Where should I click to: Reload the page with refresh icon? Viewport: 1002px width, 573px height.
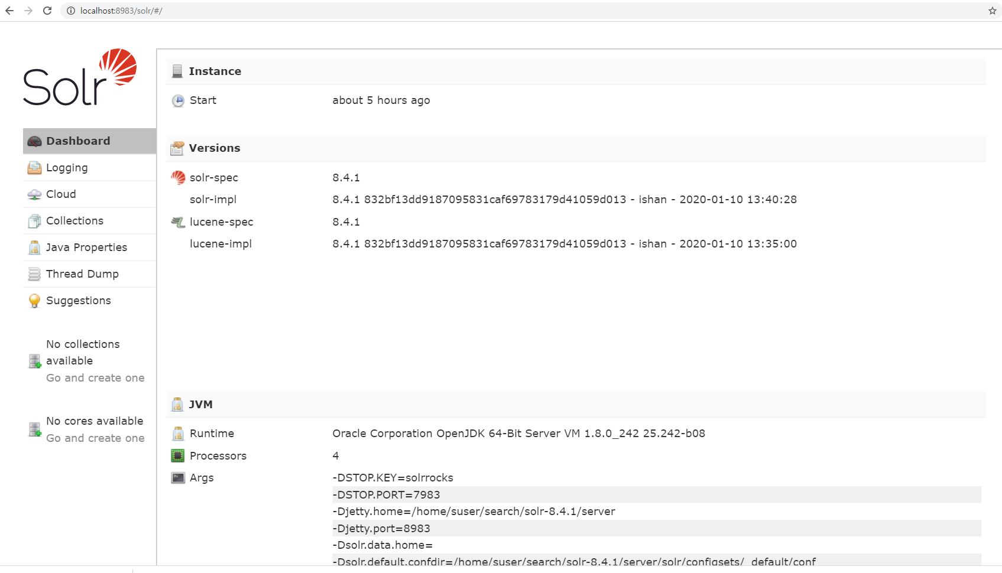pos(47,11)
